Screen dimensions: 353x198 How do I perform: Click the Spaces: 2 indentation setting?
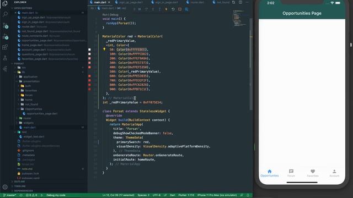pos(143,195)
